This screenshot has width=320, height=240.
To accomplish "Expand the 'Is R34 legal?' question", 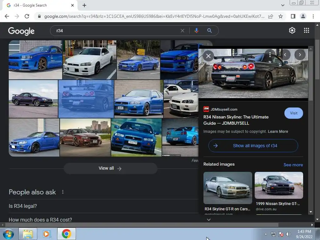I will (103, 206).
